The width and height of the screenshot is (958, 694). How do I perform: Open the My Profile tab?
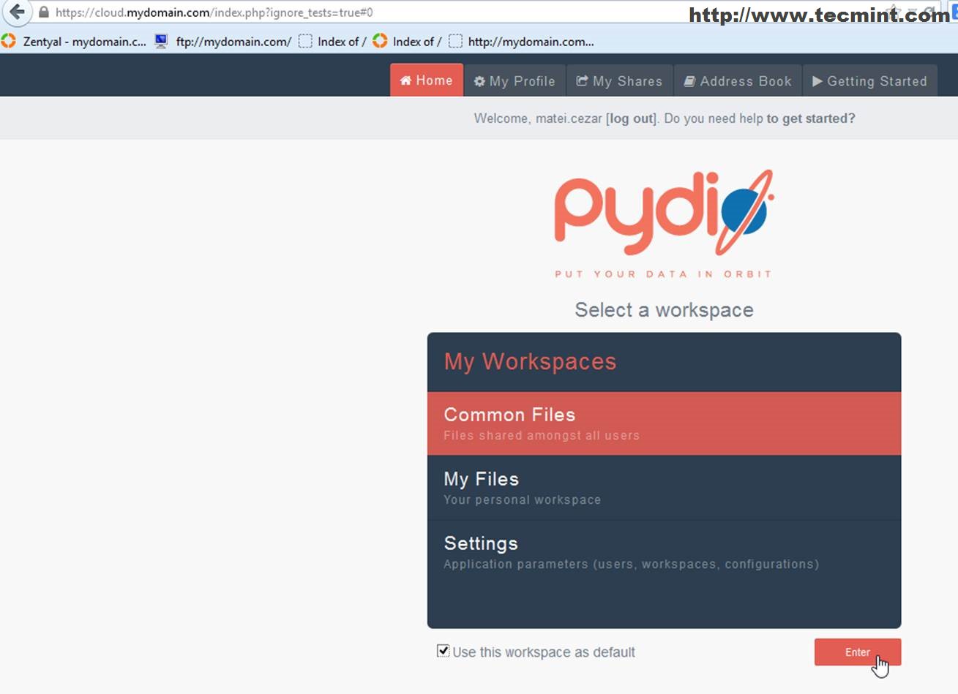(x=514, y=81)
